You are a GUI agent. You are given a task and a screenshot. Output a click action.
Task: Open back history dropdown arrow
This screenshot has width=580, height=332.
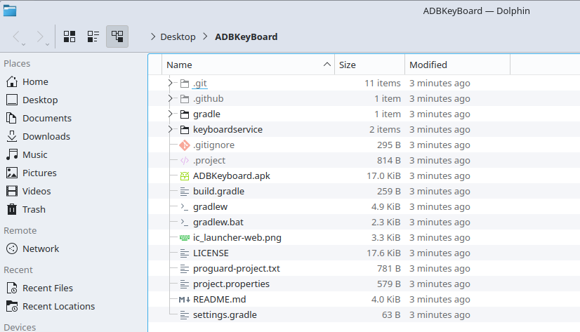pyautogui.click(x=24, y=44)
